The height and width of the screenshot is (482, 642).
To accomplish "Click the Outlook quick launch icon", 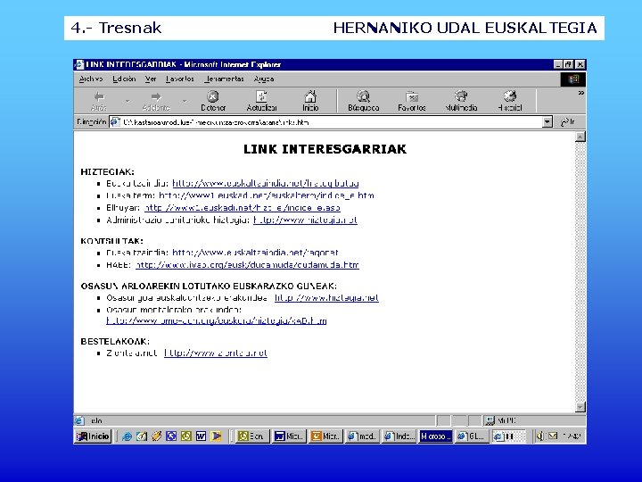I will tap(142, 436).
